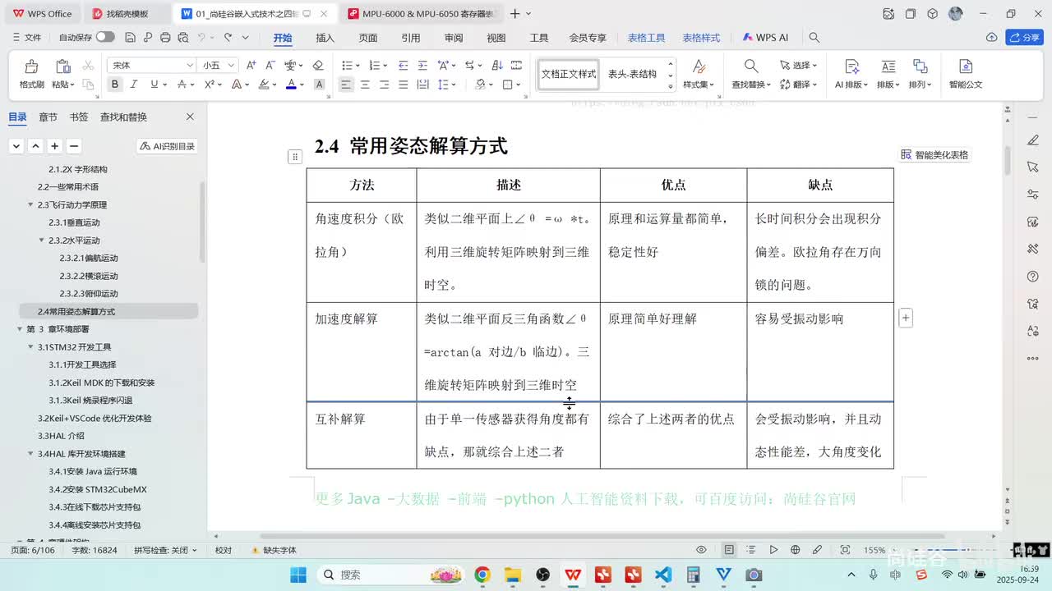Toggle Italic formatting
The width and height of the screenshot is (1052, 591).
133,85
